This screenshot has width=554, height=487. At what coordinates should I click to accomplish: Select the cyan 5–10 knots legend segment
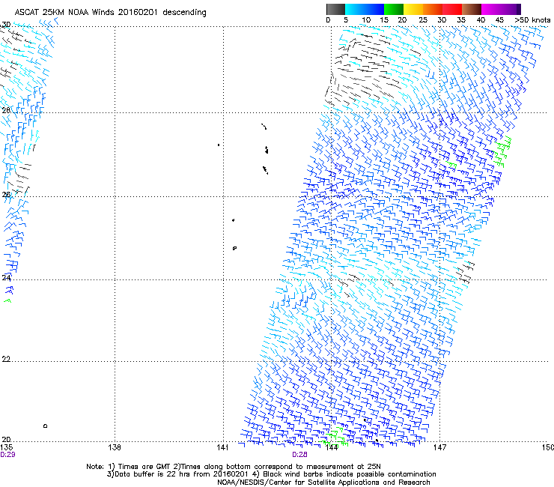355,9
